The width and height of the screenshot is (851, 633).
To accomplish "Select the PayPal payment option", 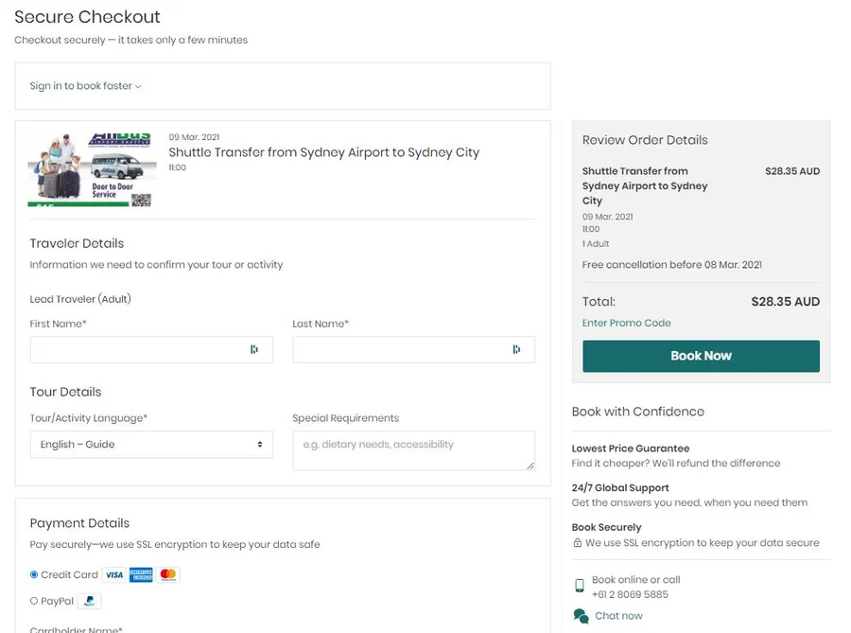I will (x=34, y=601).
